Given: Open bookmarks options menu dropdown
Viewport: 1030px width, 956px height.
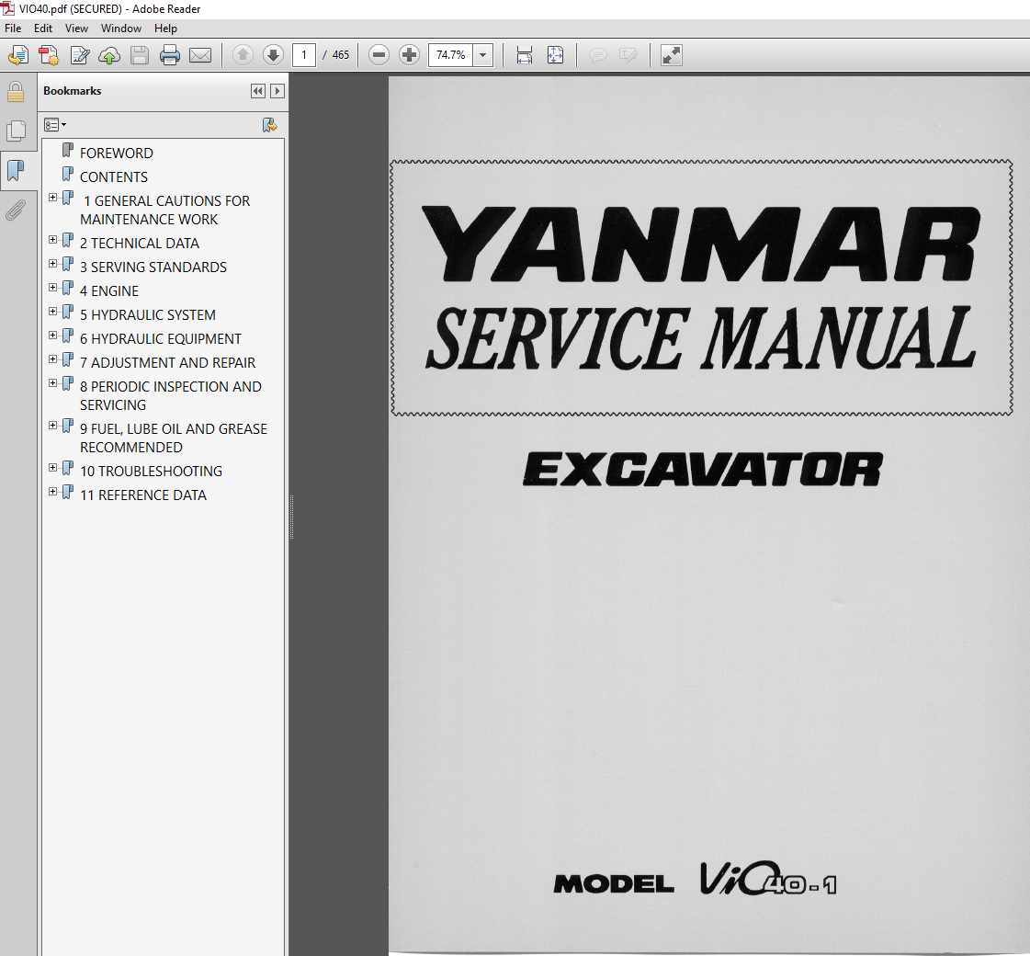Looking at the screenshot, I should [x=55, y=125].
